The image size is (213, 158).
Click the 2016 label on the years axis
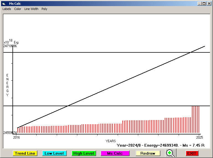coord(17,137)
